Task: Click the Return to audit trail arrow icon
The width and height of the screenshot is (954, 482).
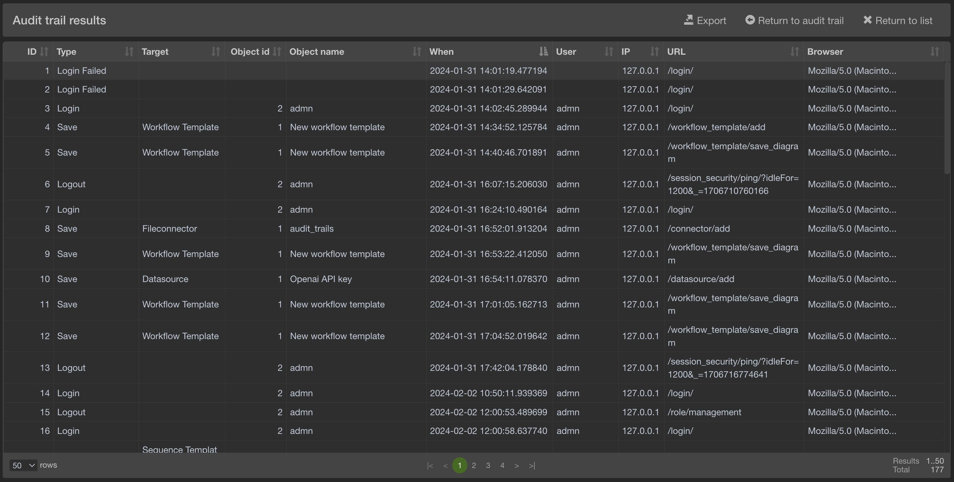Action: 750,20
